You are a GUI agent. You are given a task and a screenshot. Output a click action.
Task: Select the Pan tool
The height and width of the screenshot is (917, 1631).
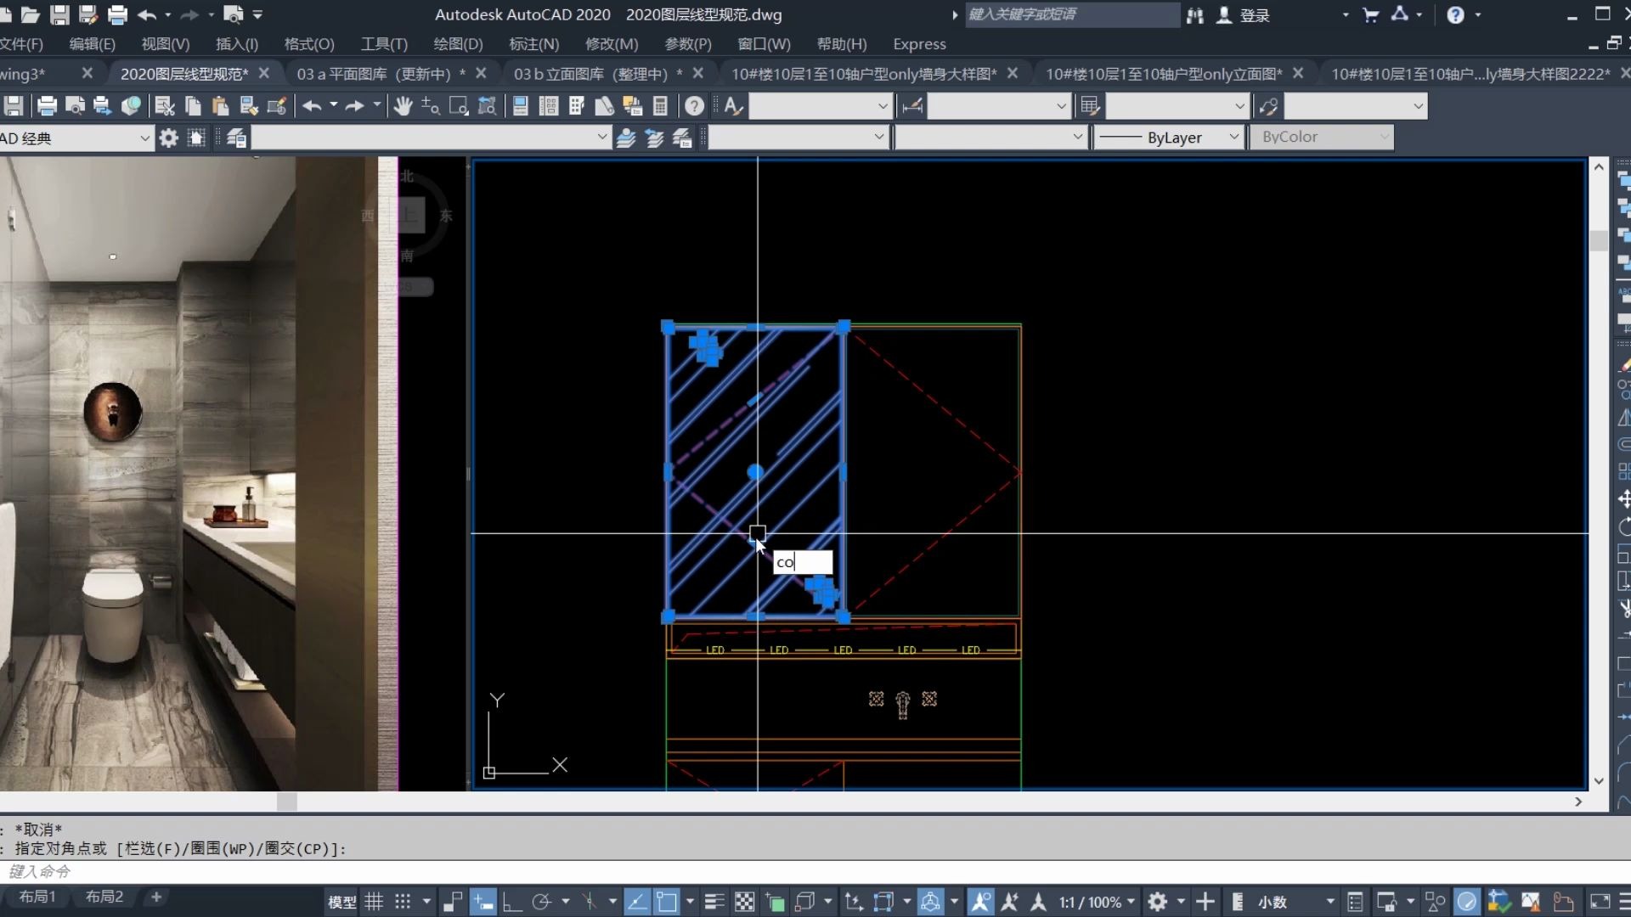point(402,106)
